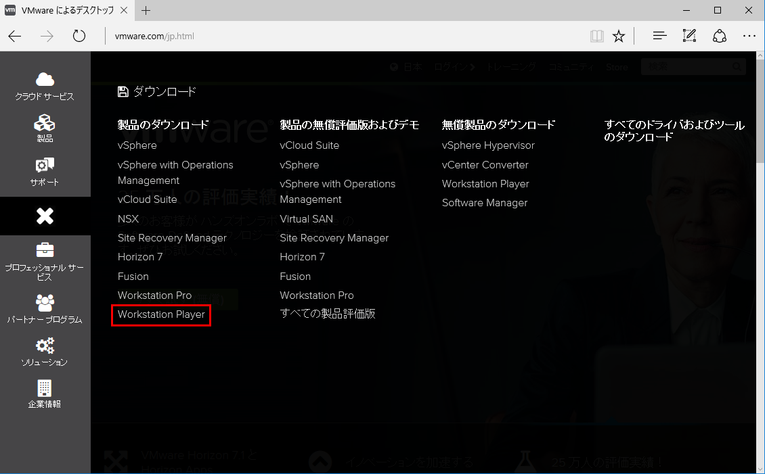Click the Share icon in browser toolbar

[720, 36]
